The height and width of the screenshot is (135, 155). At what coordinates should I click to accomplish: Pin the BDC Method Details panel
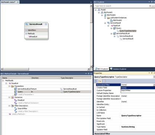pyautogui.click(x=88, y=74)
